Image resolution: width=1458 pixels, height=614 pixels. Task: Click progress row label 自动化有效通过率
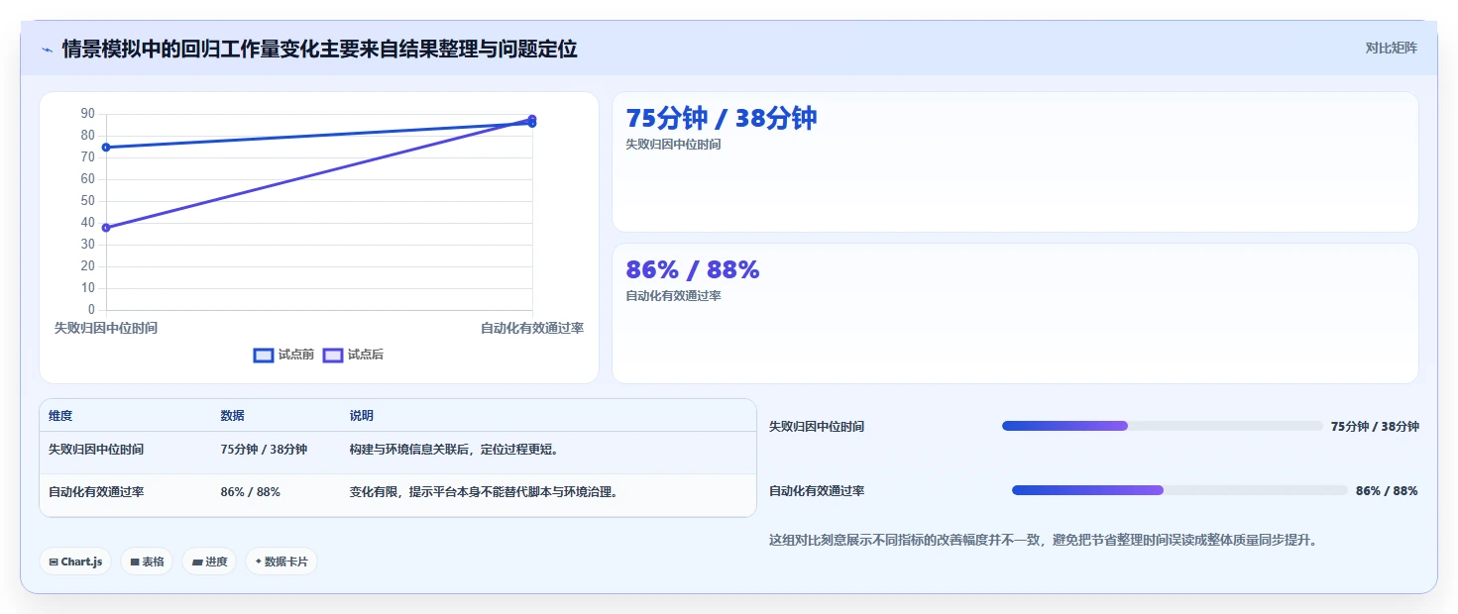(817, 491)
